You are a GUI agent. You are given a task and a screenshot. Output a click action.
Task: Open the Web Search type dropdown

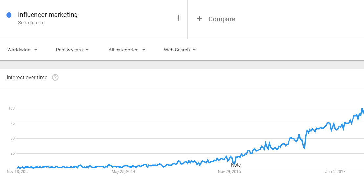pyautogui.click(x=180, y=50)
